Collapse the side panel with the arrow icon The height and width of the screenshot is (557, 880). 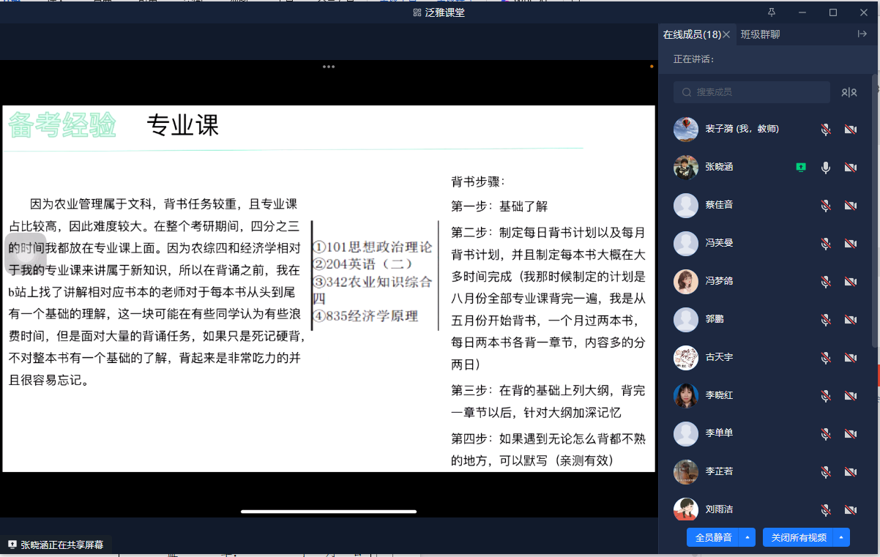click(x=862, y=34)
